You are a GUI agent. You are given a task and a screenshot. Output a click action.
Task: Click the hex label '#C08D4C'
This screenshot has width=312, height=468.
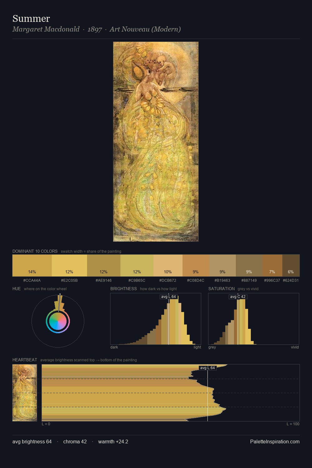coord(196,280)
